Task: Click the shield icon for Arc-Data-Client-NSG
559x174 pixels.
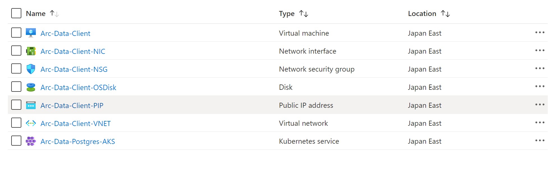Action: [x=31, y=69]
